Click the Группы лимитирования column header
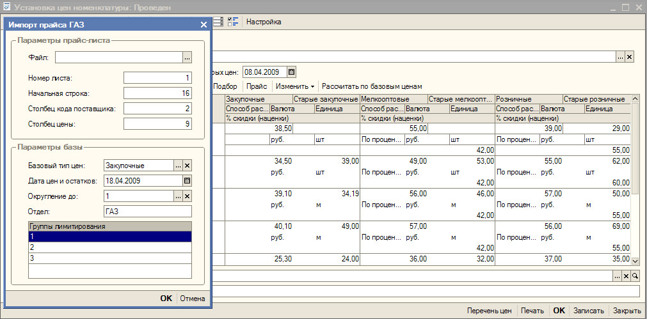 [x=110, y=226]
